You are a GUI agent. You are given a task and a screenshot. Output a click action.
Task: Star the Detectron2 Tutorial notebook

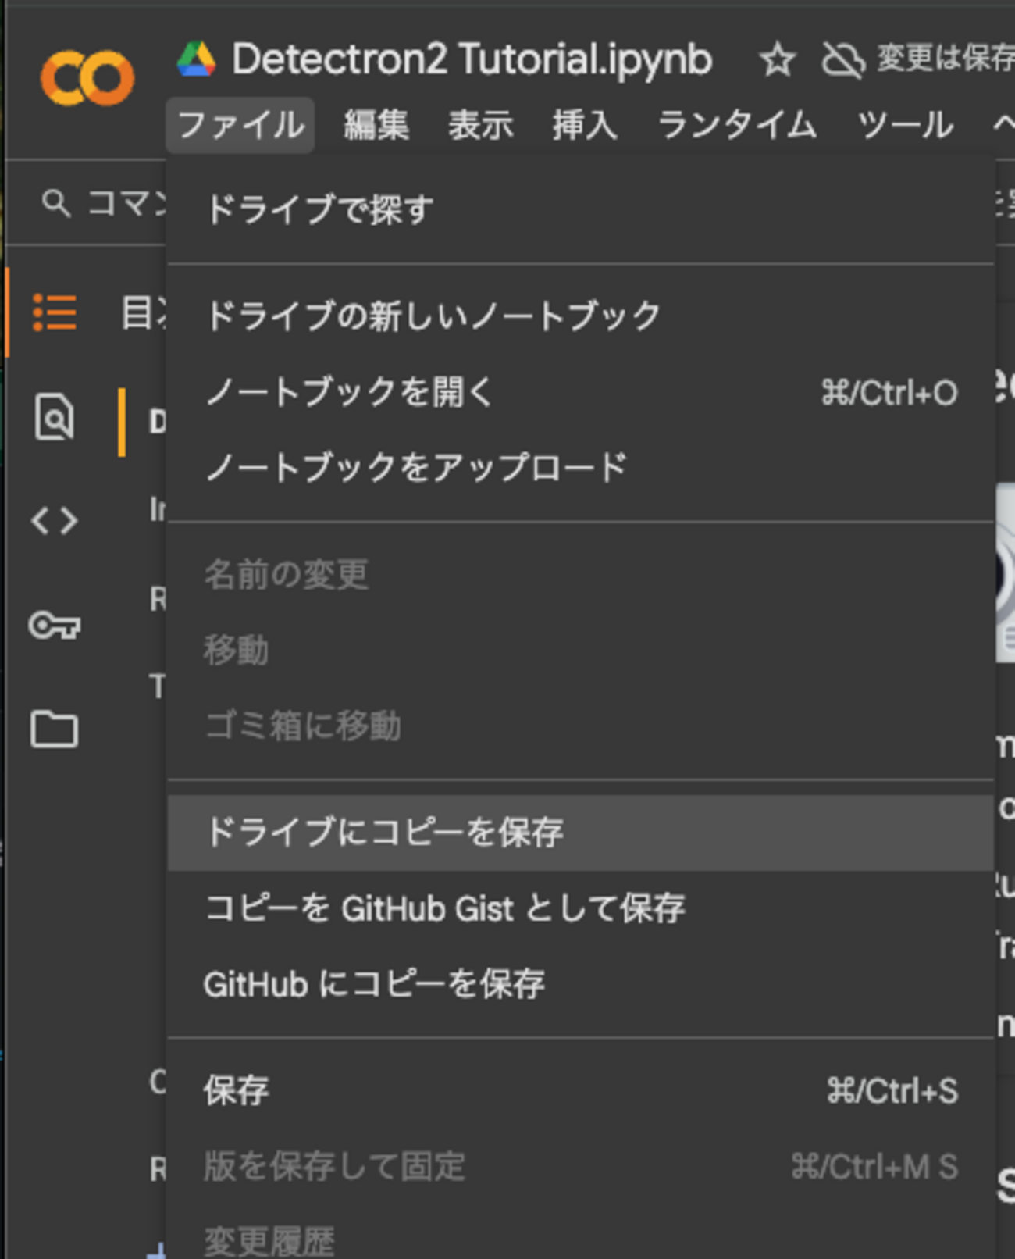[778, 60]
